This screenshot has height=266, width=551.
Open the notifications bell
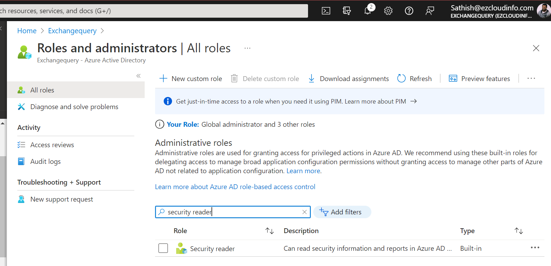368,11
